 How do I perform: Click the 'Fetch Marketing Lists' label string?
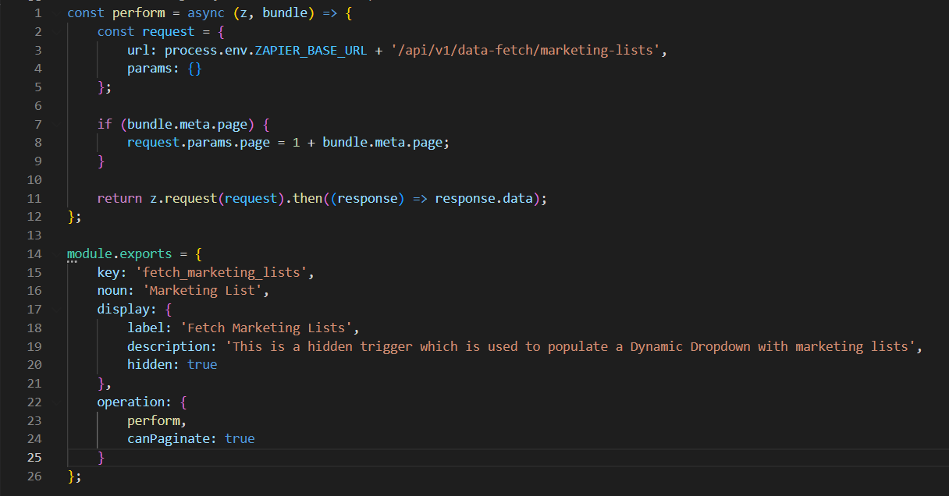pyautogui.click(x=265, y=328)
